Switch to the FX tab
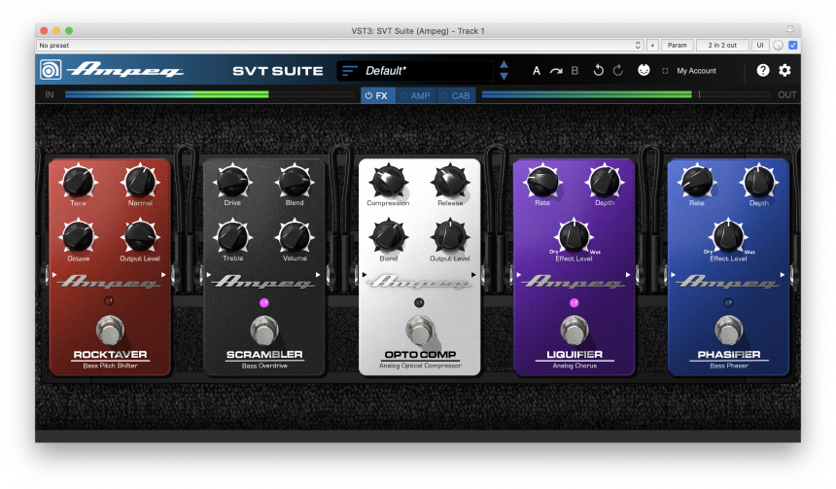 377,95
